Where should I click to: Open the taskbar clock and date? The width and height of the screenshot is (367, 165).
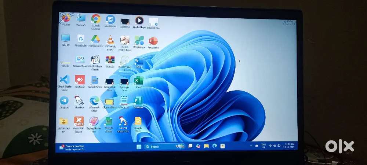[x=288, y=146]
